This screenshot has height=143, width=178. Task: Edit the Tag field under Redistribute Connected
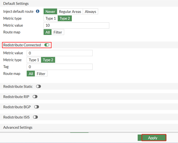coord(60,67)
